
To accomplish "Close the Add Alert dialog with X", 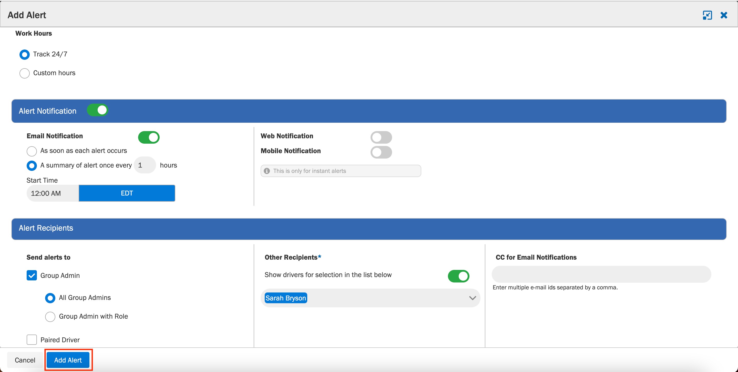I will coord(724,15).
